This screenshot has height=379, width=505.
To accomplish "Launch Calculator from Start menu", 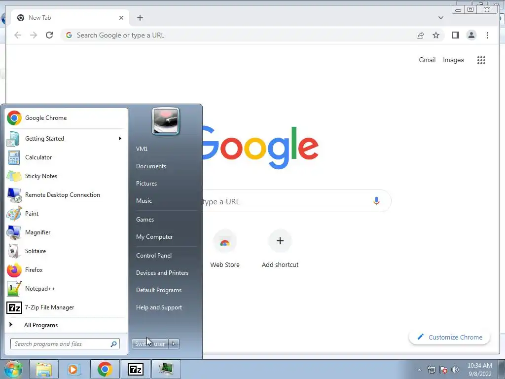I will (x=66, y=157).
